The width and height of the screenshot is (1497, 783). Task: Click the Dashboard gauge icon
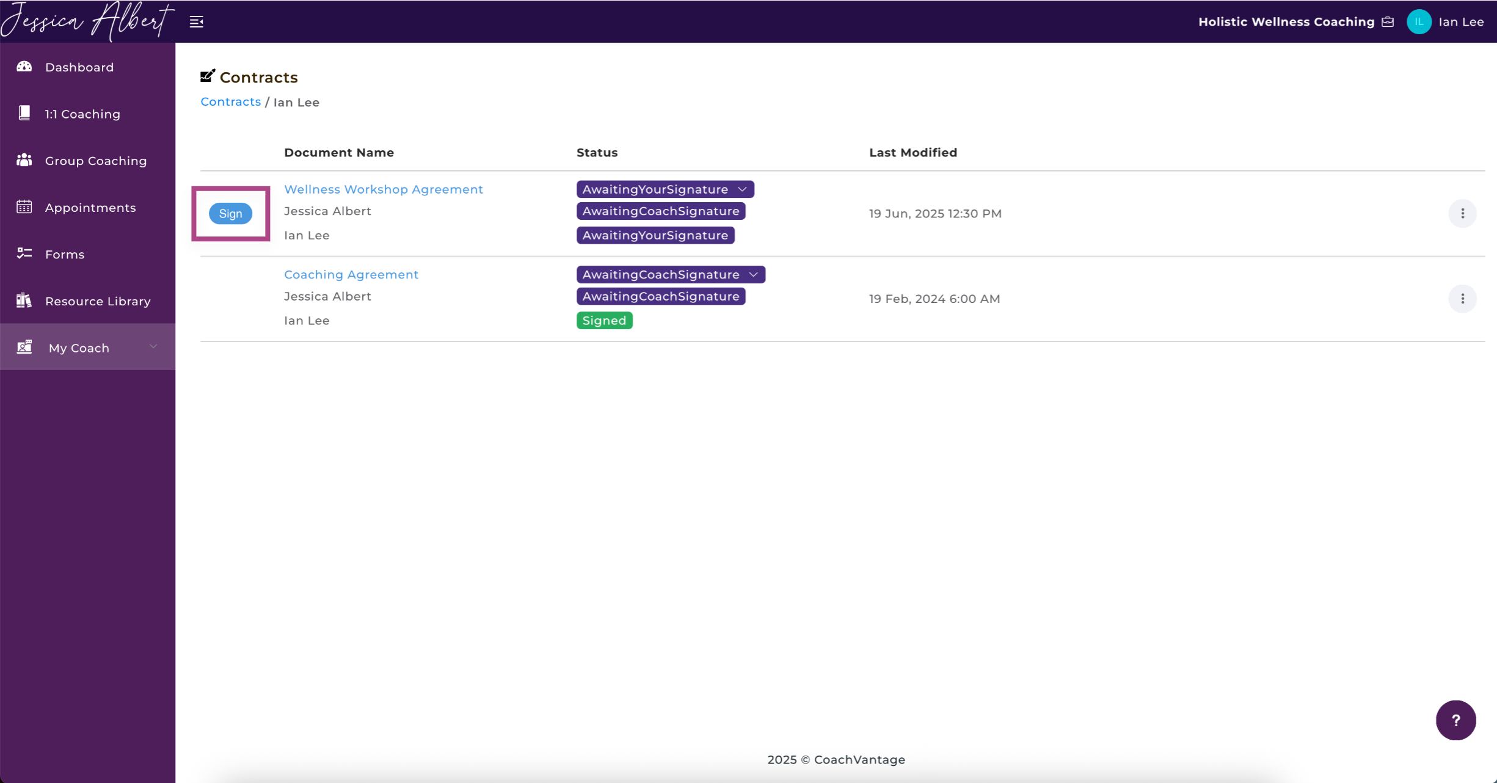(24, 67)
